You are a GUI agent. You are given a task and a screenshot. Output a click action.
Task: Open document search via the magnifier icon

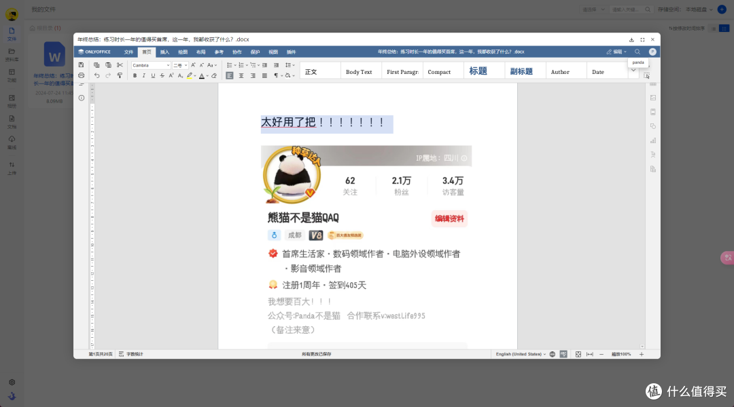pos(637,52)
